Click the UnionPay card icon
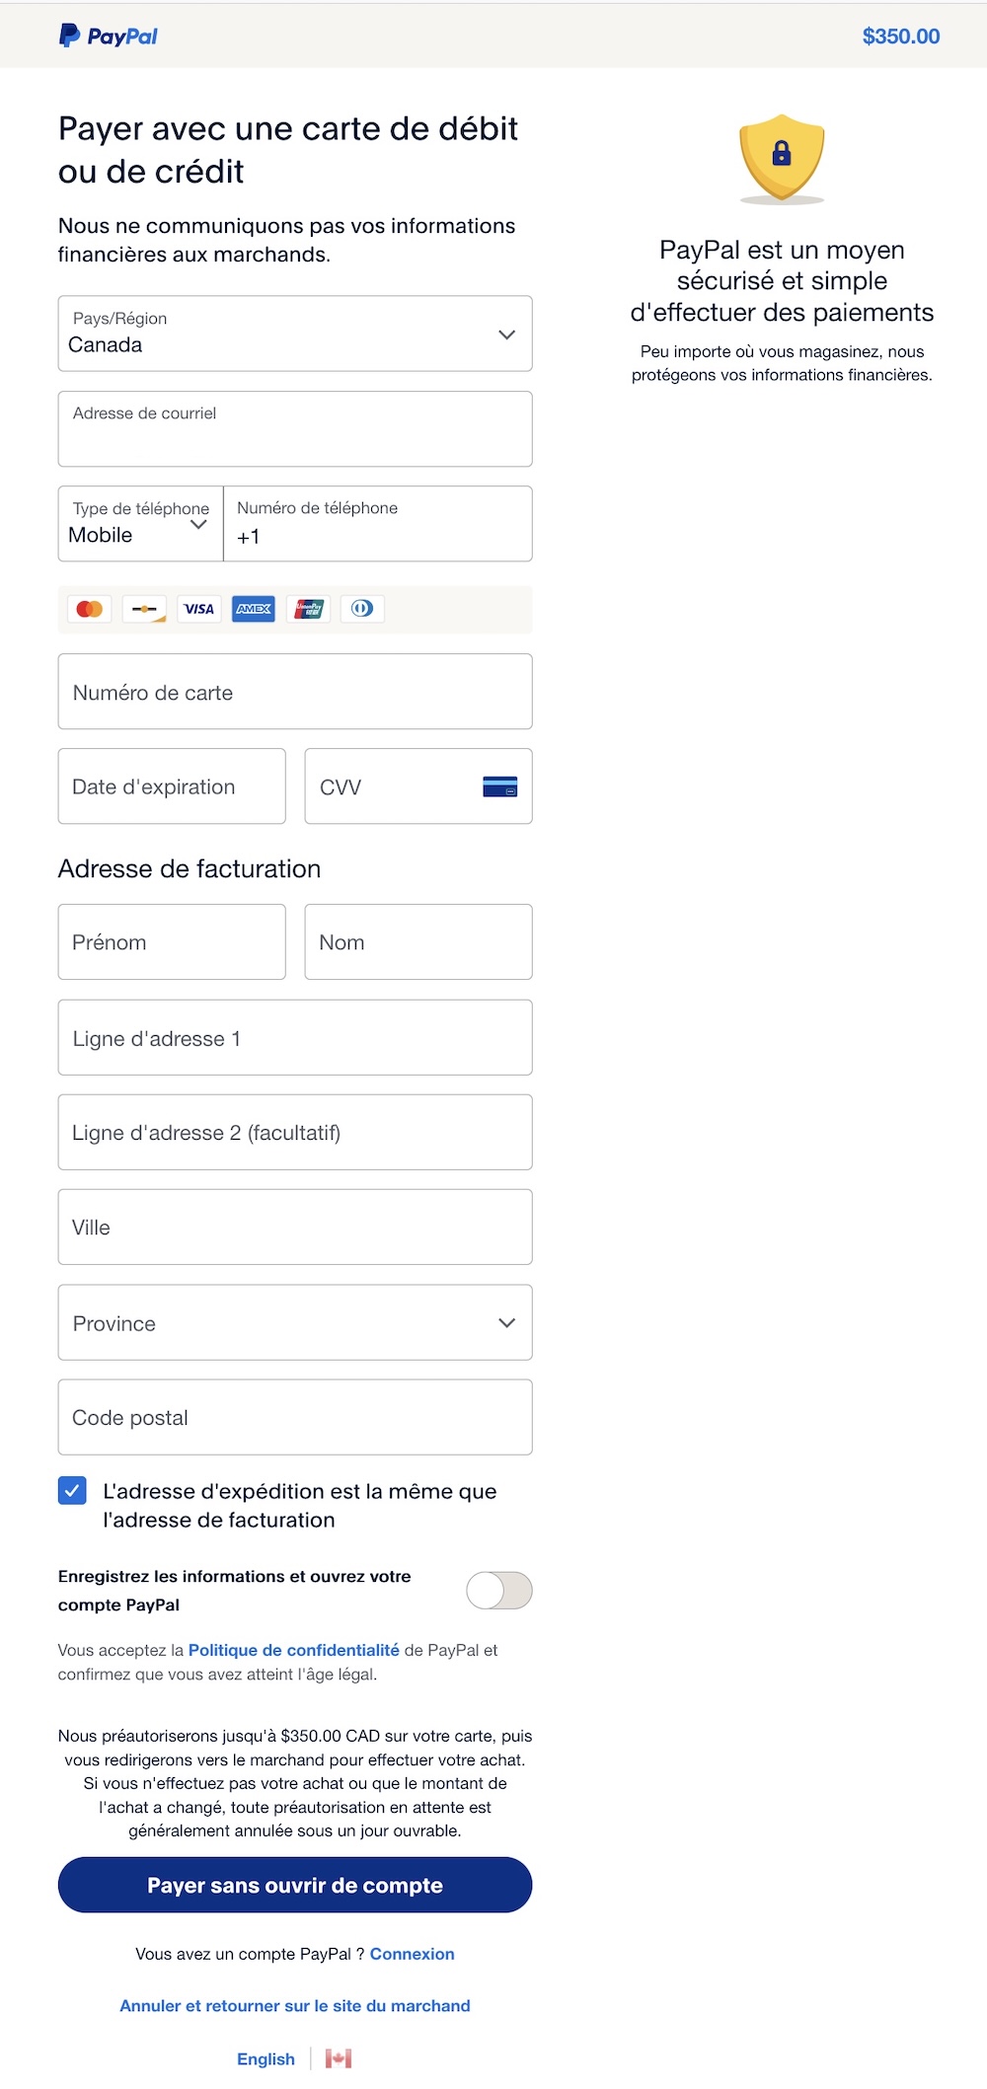The width and height of the screenshot is (987, 2089). [309, 609]
